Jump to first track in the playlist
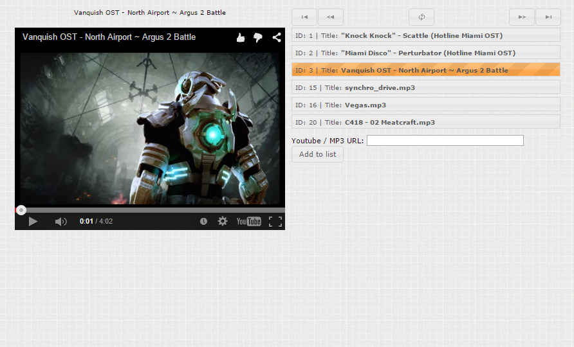The image size is (574, 347). click(x=304, y=17)
